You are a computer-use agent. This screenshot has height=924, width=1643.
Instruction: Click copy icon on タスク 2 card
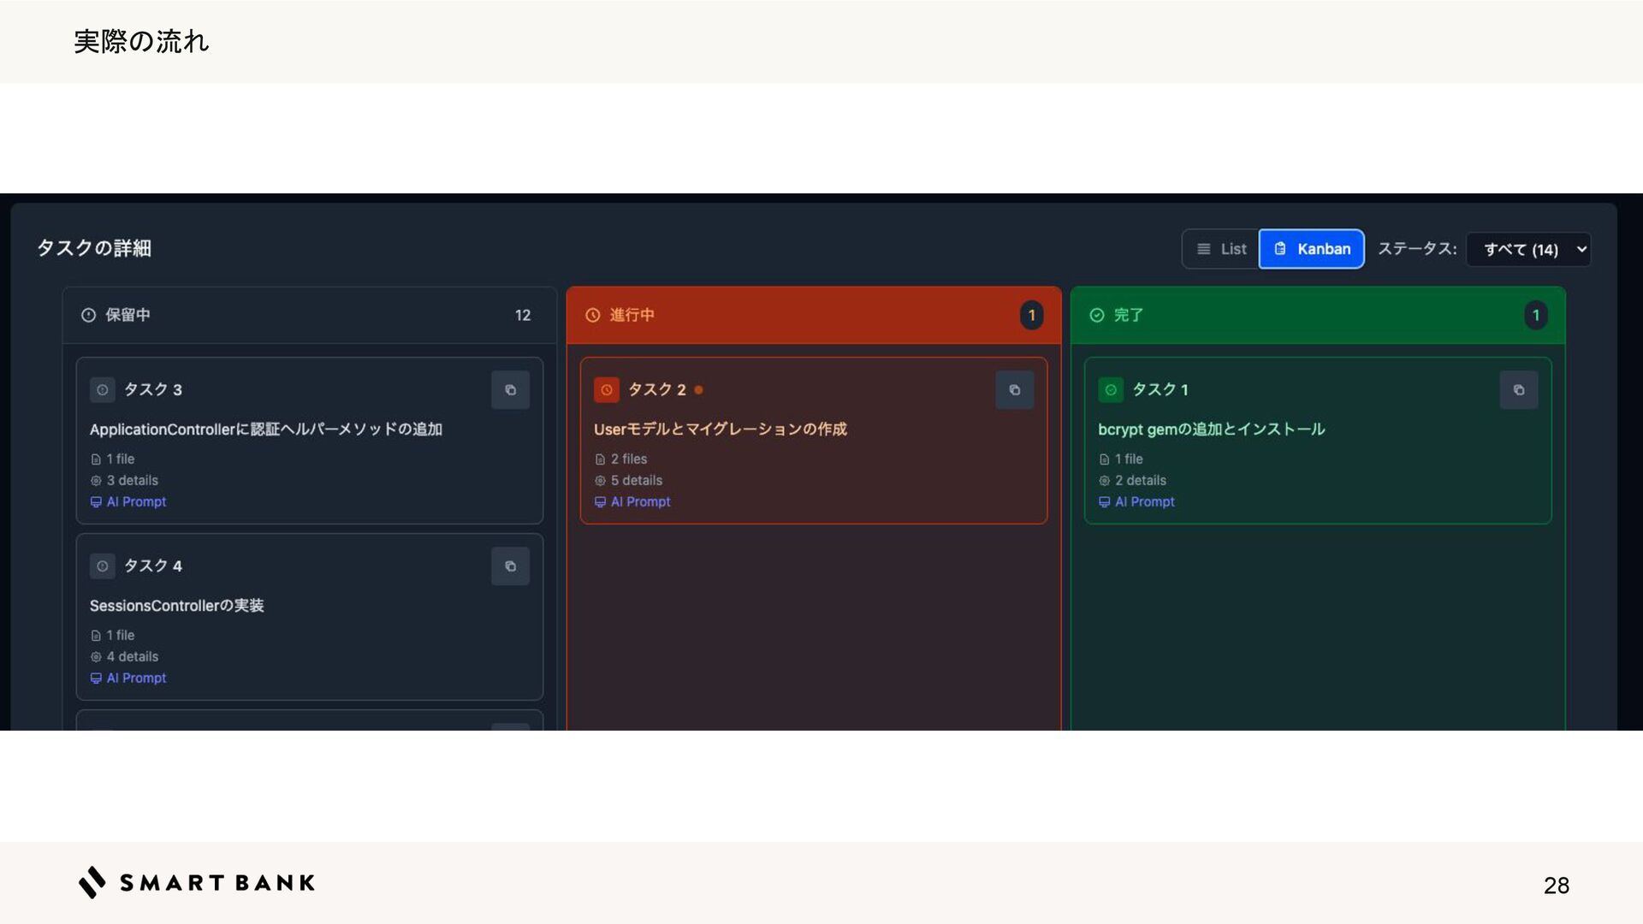(1014, 390)
